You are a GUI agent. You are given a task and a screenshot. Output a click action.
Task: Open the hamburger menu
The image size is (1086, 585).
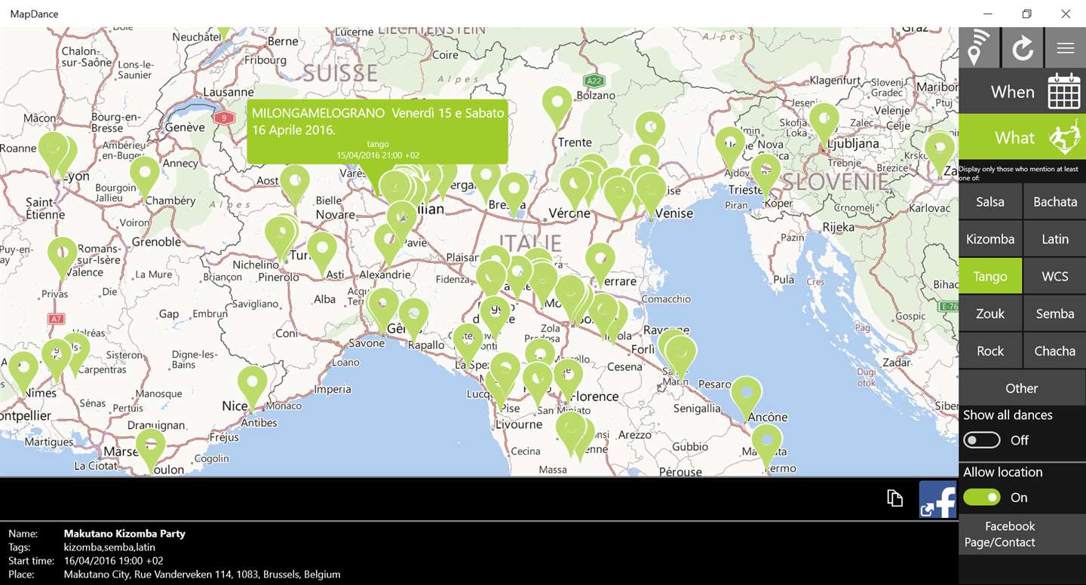click(x=1065, y=47)
